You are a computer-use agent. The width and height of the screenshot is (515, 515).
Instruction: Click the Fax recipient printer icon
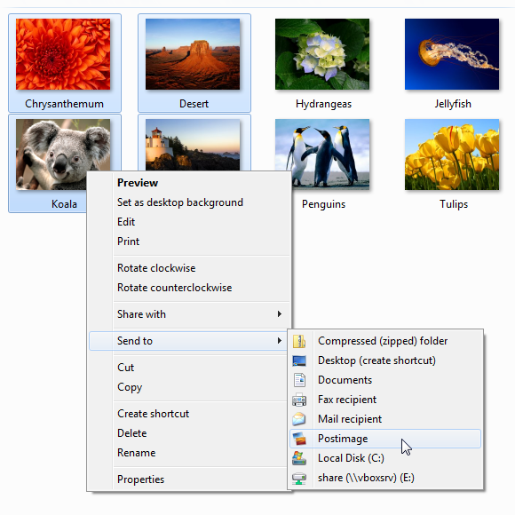[x=299, y=400]
